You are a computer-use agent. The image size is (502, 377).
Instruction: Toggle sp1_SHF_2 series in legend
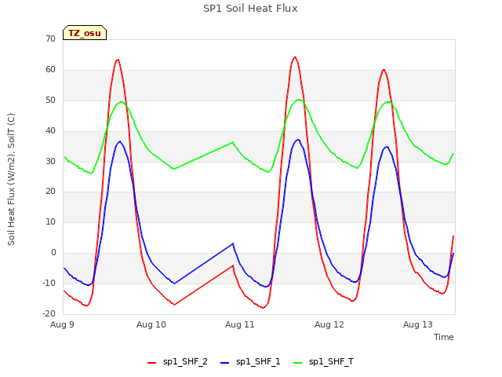pos(177,362)
